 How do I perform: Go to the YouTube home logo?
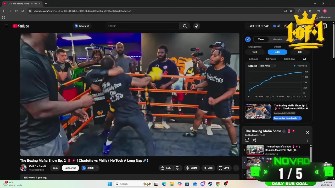21,26
